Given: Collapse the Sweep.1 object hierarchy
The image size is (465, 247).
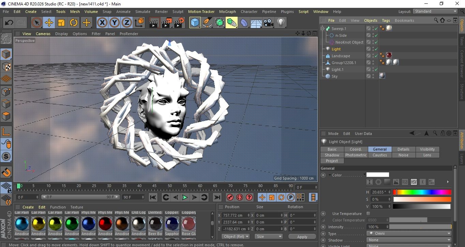Looking at the screenshot, I should (x=322, y=29).
